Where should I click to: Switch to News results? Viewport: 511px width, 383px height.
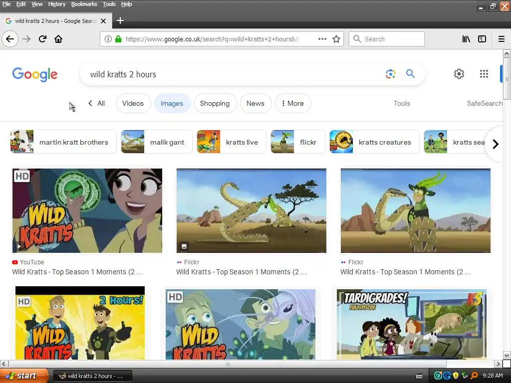point(255,103)
